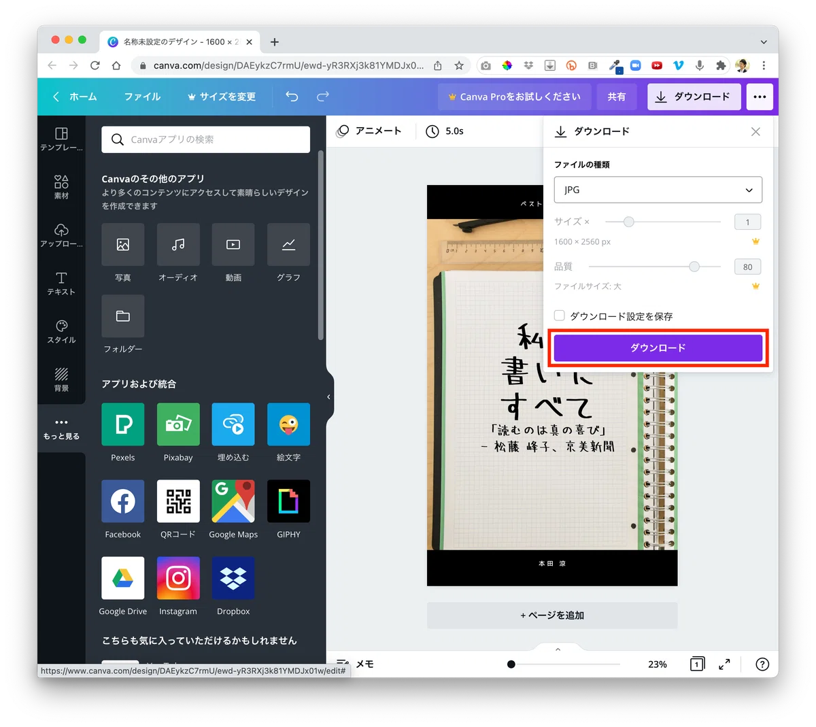Close the ダウンロード panel

[x=755, y=131]
